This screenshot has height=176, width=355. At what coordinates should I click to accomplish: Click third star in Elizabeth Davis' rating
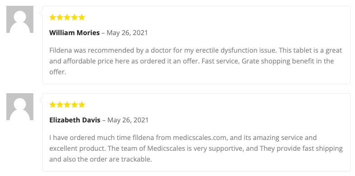pos(67,104)
